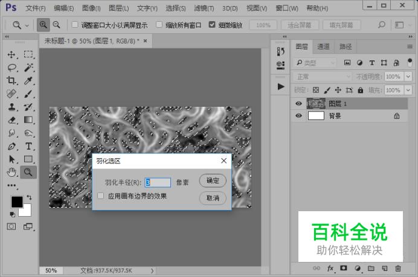This screenshot has height=277, width=418.
Task: Add a layer mask
Action: click(344, 268)
